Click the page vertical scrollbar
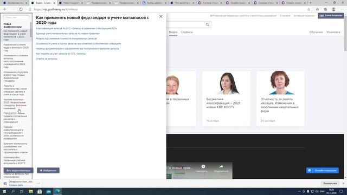The height and width of the screenshot is (195, 347). [x=345, y=33]
